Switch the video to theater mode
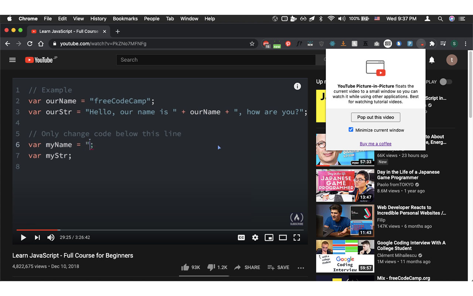Viewport: 473px width, 296px height. click(x=283, y=237)
